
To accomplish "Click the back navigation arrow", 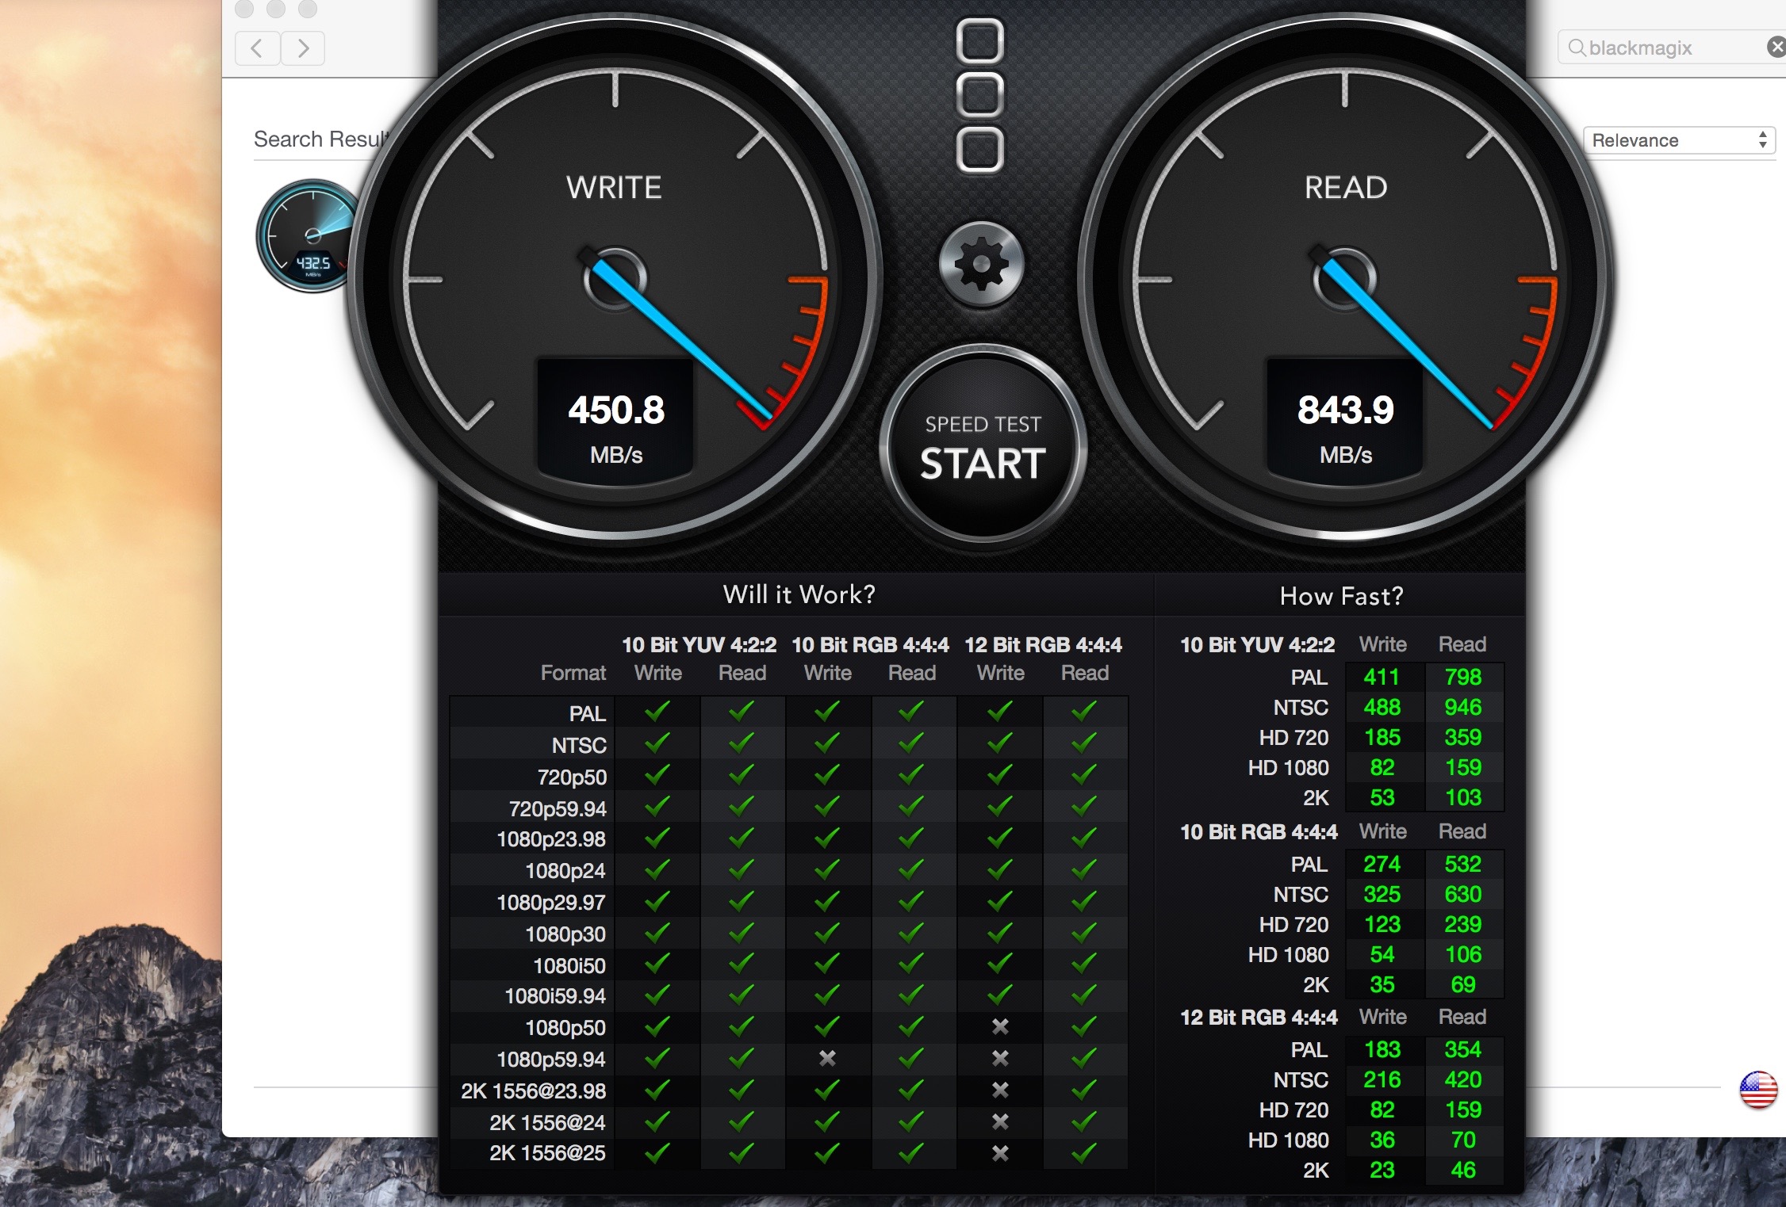I will pyautogui.click(x=257, y=49).
